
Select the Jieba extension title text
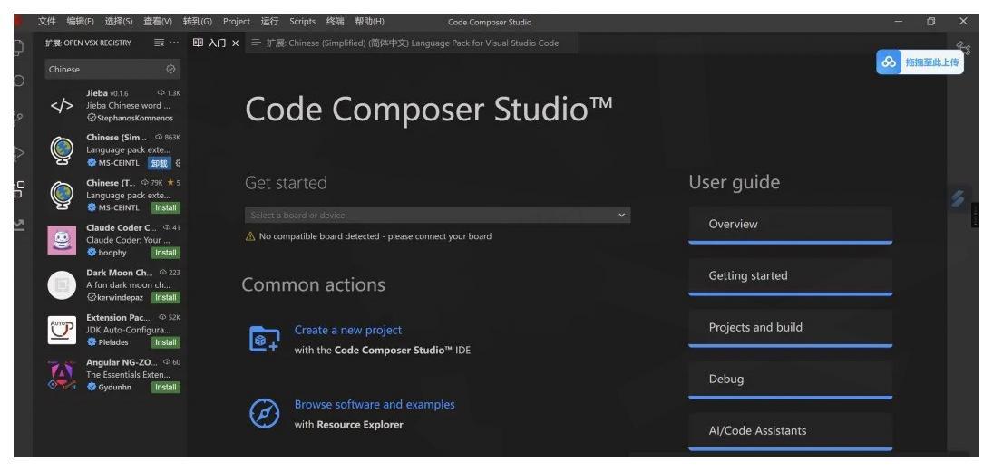point(97,93)
